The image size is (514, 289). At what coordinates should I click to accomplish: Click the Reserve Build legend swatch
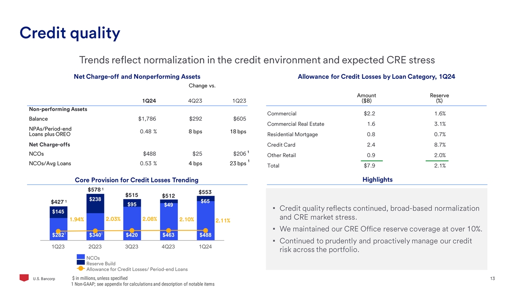click(x=81, y=263)
